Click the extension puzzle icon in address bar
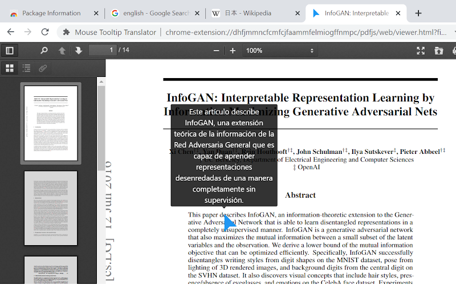 point(66,32)
